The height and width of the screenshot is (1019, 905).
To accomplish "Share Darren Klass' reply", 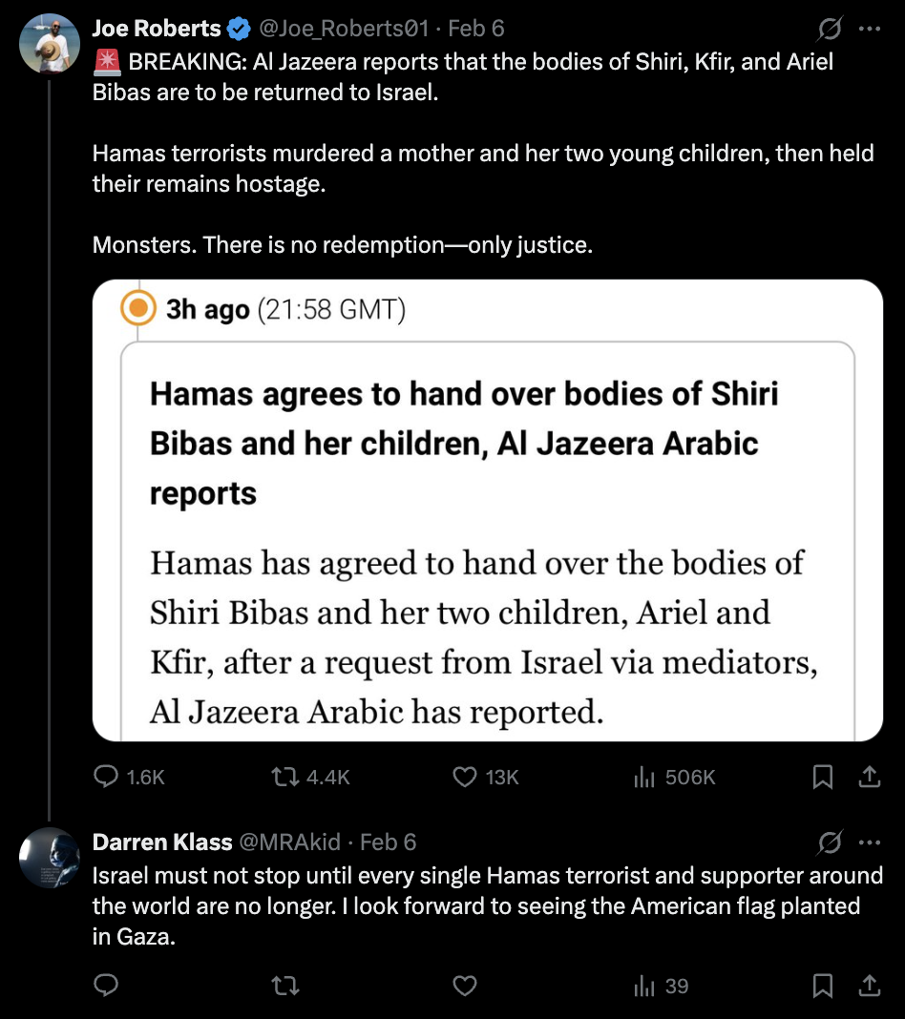I will 869,986.
